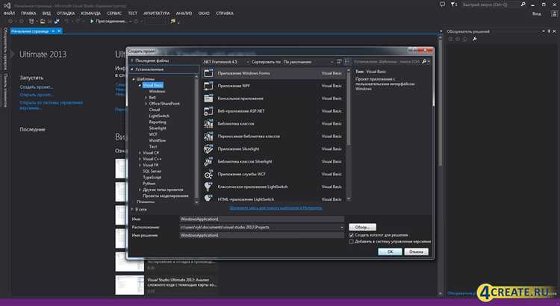Click the search magnifier in template search box
Screen dimensions: 560x306
(x=424, y=62)
